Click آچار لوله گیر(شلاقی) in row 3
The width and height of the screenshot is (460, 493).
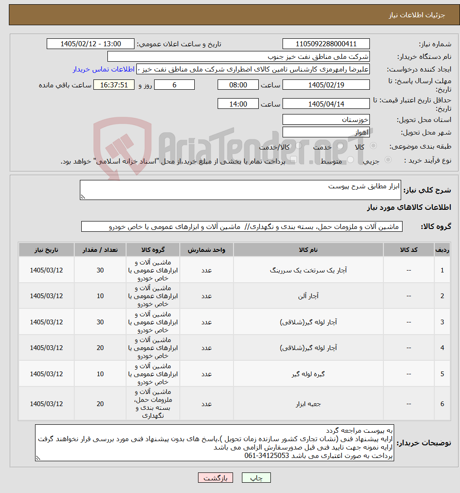coord(308,322)
